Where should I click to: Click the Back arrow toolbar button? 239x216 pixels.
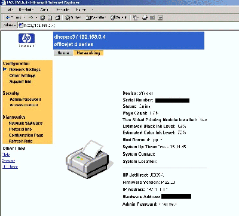point(13,18)
